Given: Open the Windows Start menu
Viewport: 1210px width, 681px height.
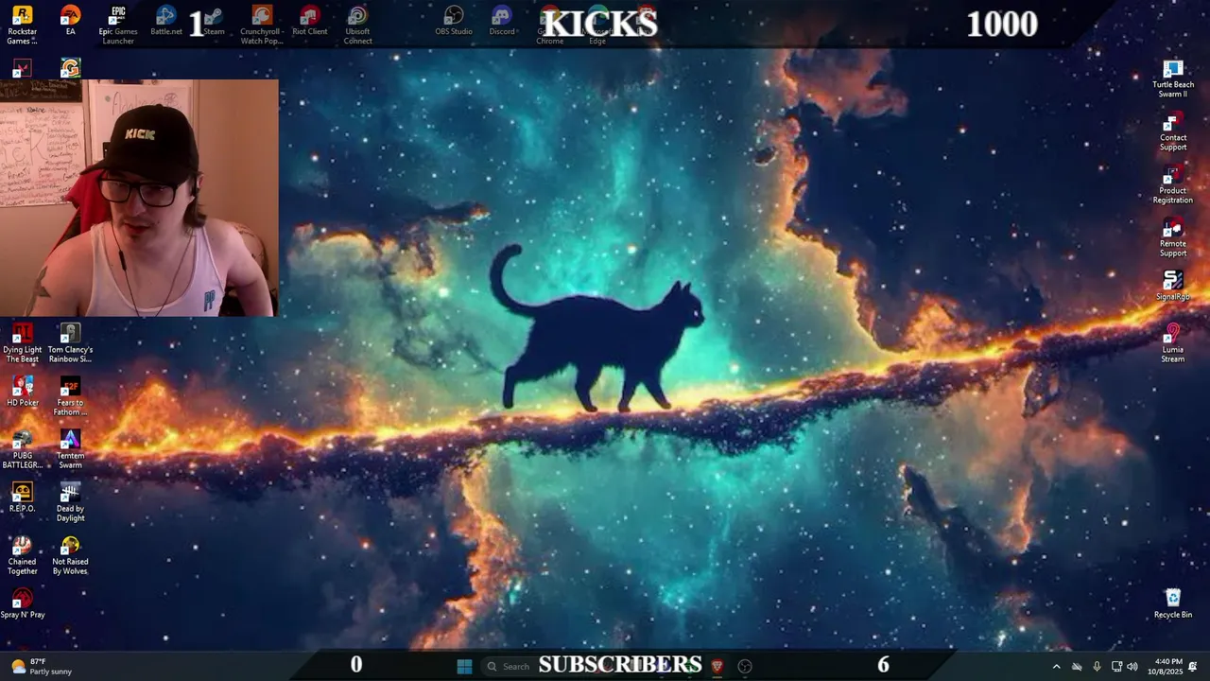Looking at the screenshot, I should [x=464, y=666].
